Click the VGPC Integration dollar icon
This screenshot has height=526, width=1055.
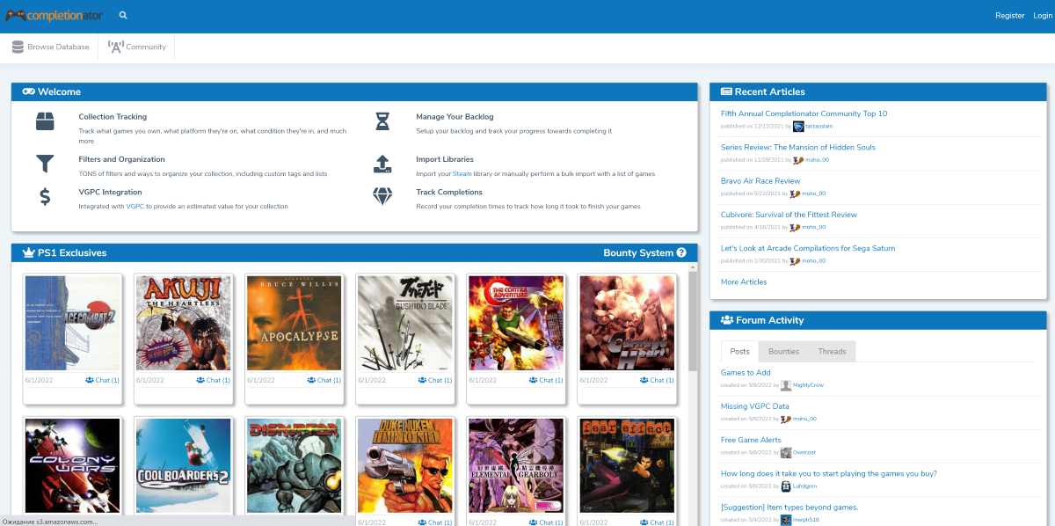click(45, 197)
